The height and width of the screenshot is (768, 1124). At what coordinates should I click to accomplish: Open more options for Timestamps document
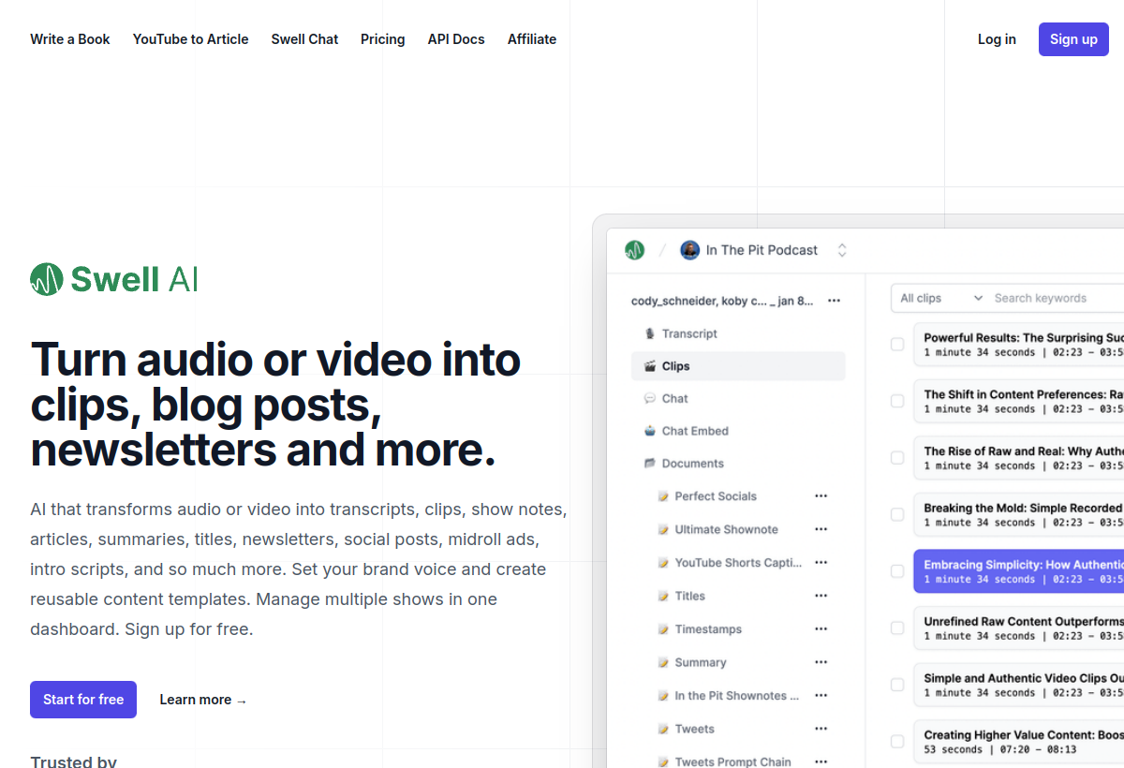tap(821, 628)
